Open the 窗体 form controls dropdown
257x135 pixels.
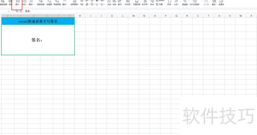(214, 3)
